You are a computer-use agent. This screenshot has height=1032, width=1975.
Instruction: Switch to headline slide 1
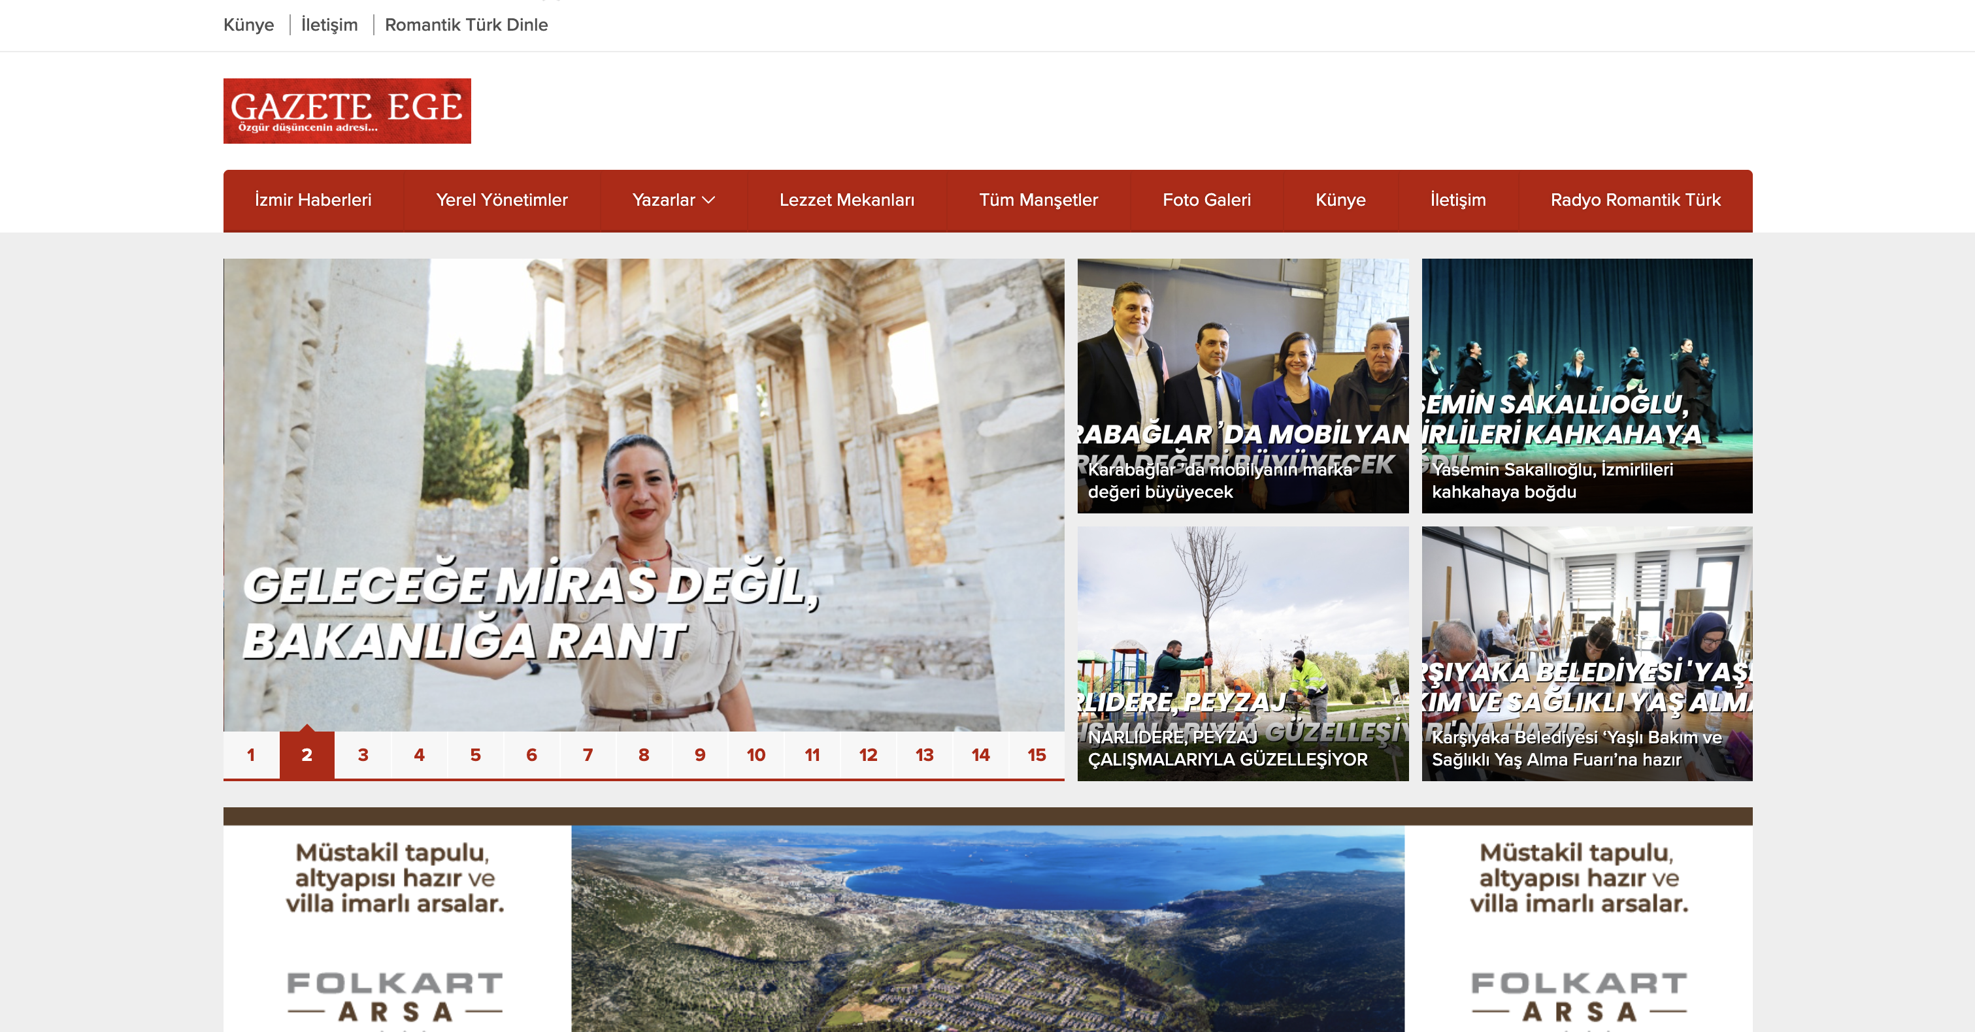click(x=251, y=754)
